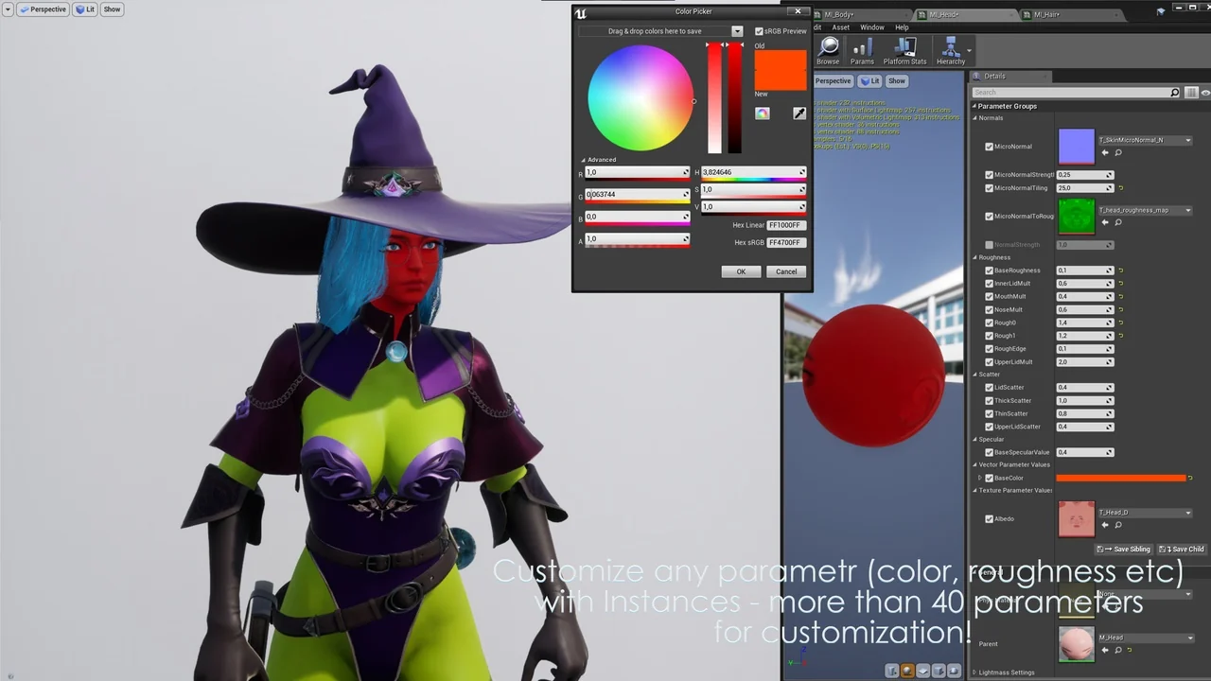Click the Save Sibling button
The height and width of the screenshot is (681, 1211).
(x=1125, y=549)
